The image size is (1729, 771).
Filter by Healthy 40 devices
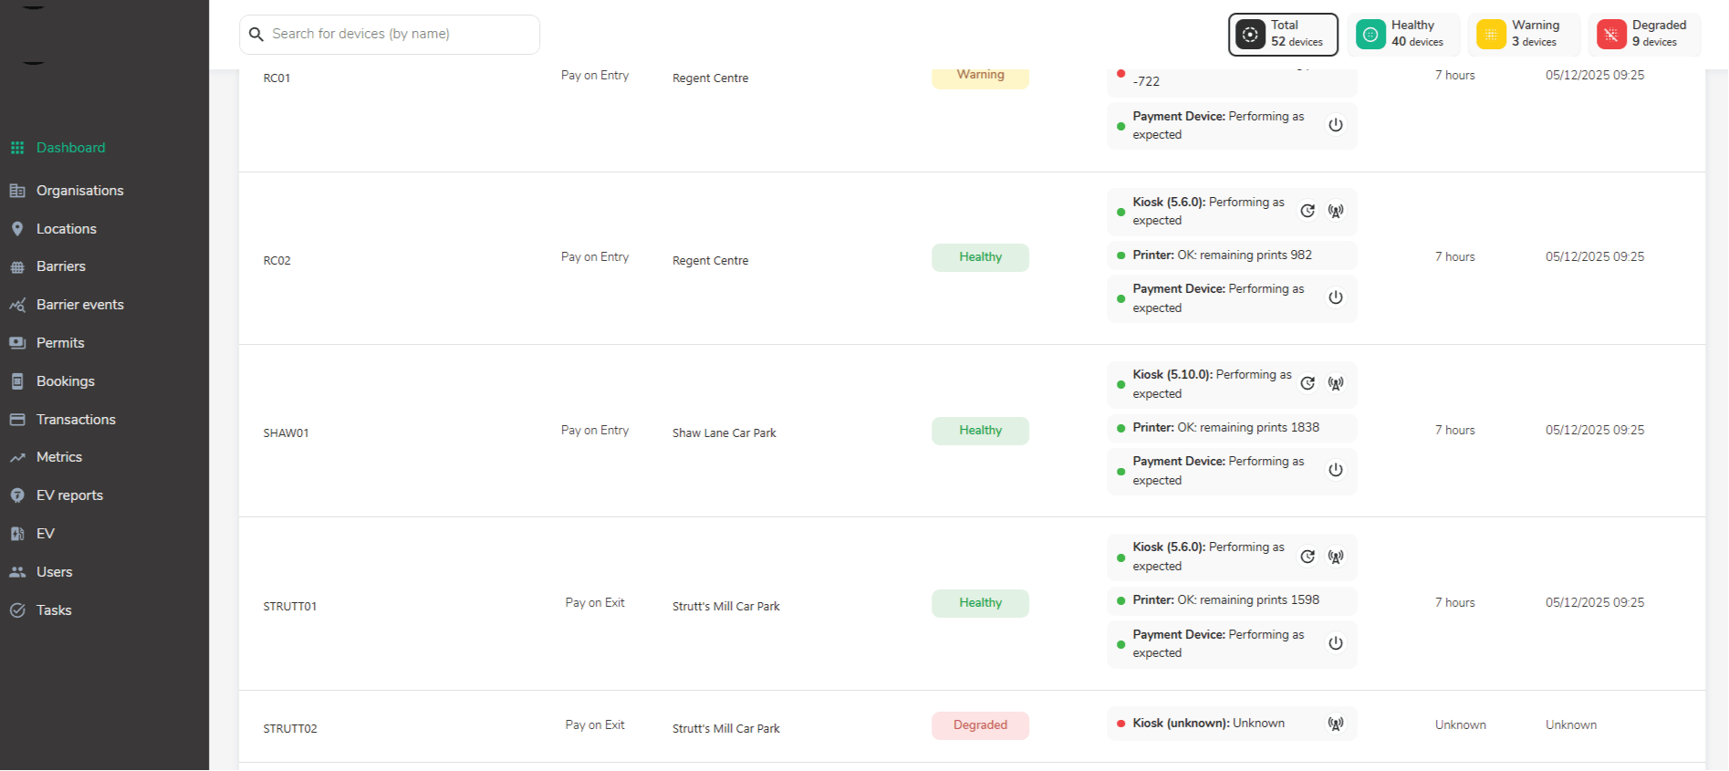click(x=1403, y=35)
